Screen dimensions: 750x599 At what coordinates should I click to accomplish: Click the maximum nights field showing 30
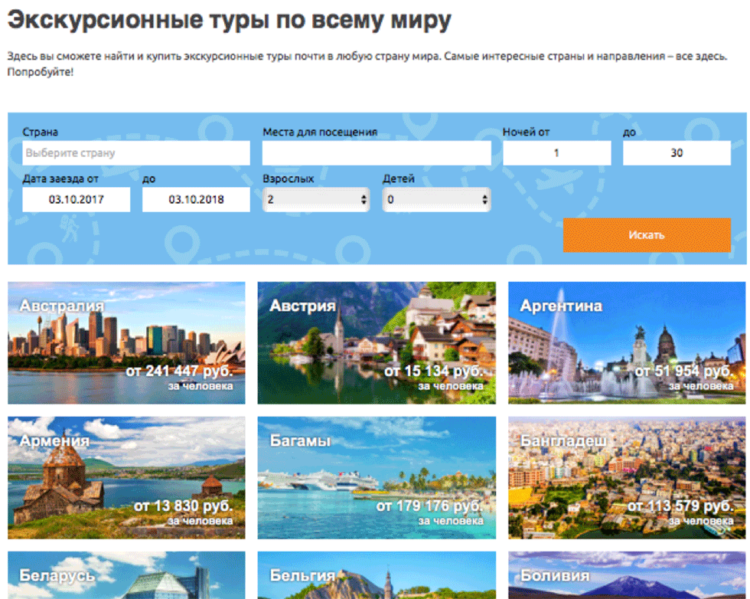(x=677, y=153)
